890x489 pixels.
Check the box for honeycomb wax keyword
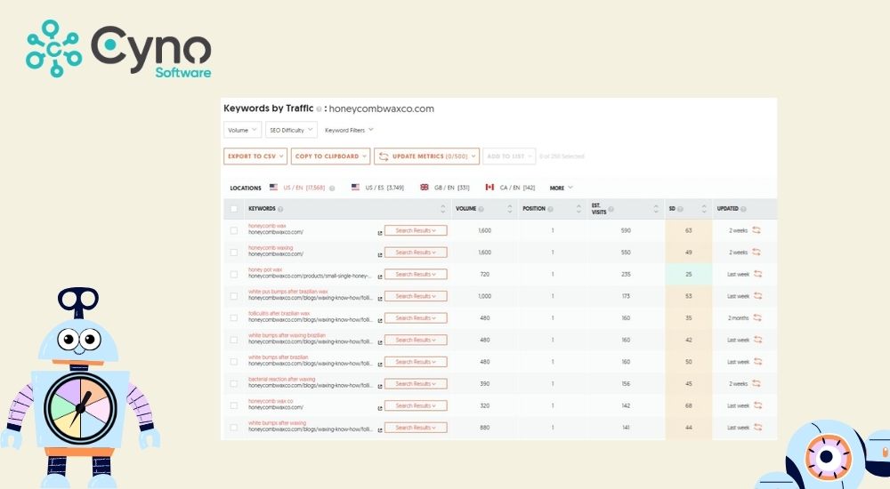234,230
